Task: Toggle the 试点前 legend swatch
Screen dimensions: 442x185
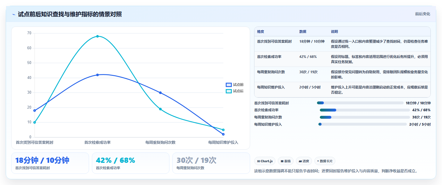Action: coord(229,85)
